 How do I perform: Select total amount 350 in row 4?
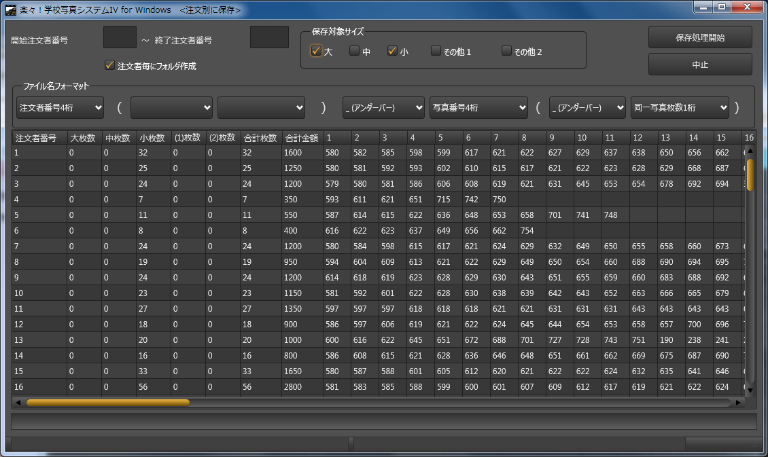[302, 200]
